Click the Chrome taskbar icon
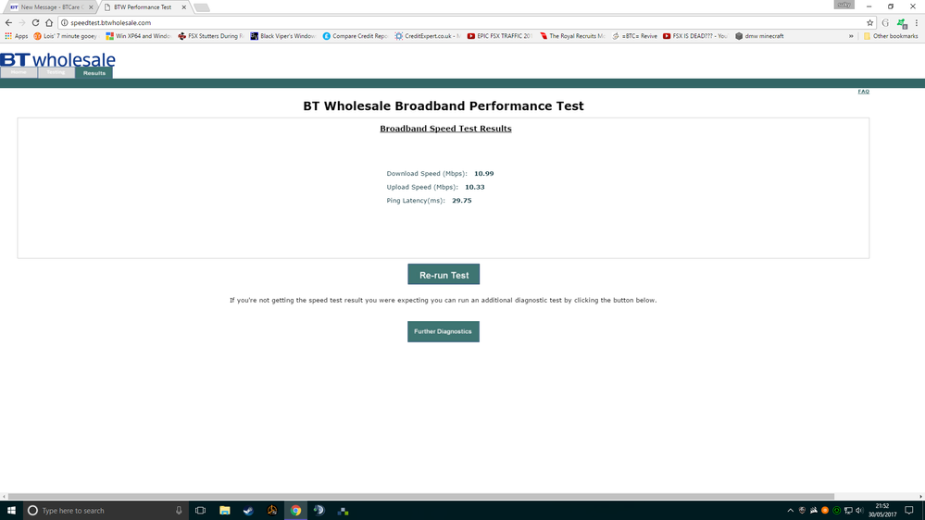 point(295,511)
